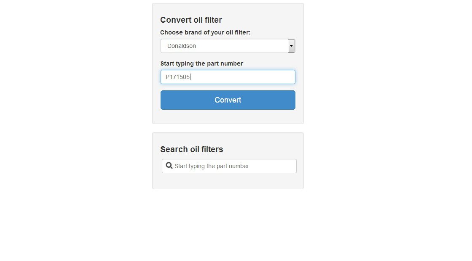Click the "Donaldson" text in the brand selector
Screen dimensions: 472x261
[182, 46]
